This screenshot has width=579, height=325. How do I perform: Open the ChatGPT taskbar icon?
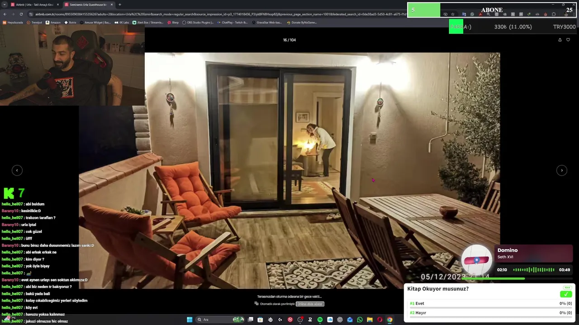pos(340,320)
